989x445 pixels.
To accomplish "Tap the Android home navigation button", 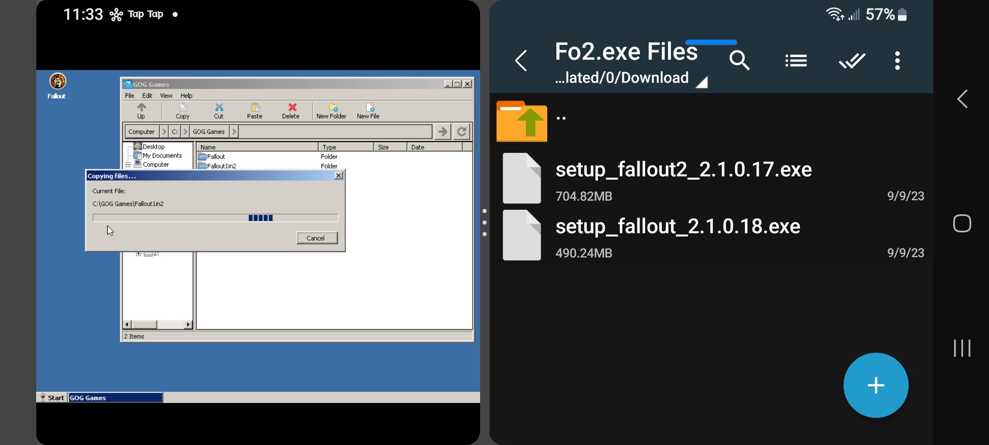I will point(962,224).
